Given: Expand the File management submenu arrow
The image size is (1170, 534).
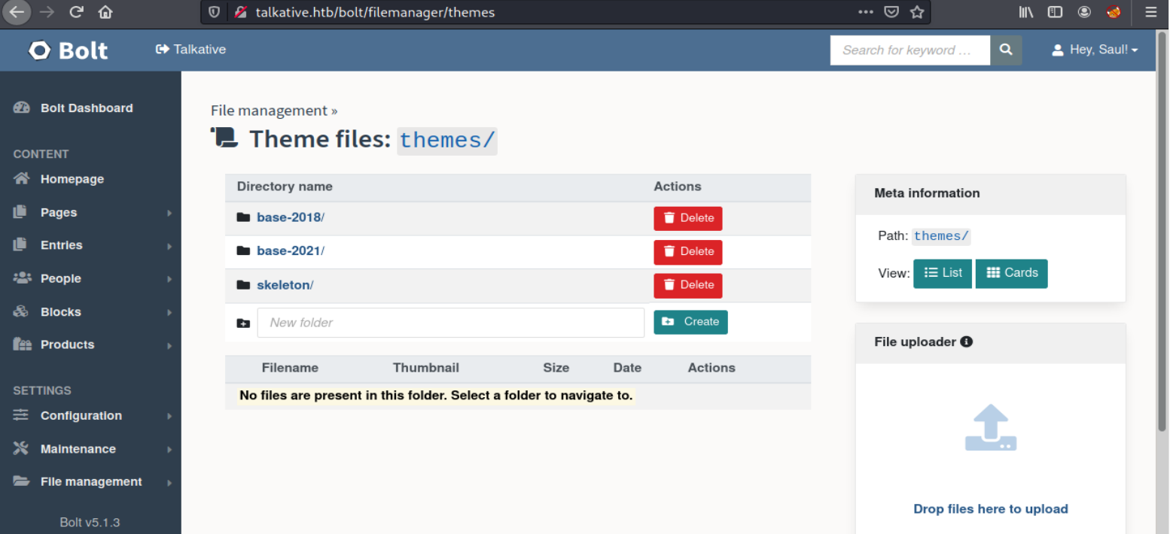Looking at the screenshot, I should [x=169, y=482].
